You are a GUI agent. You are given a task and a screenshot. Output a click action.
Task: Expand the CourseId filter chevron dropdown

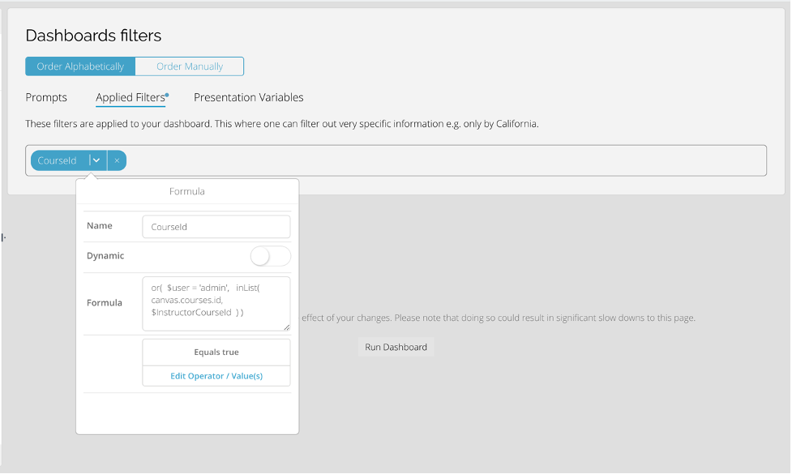[x=96, y=160]
